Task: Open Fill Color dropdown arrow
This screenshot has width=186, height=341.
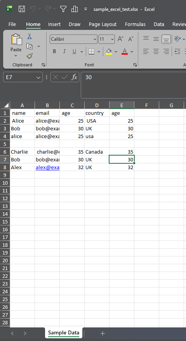Action: [x=116, y=52]
